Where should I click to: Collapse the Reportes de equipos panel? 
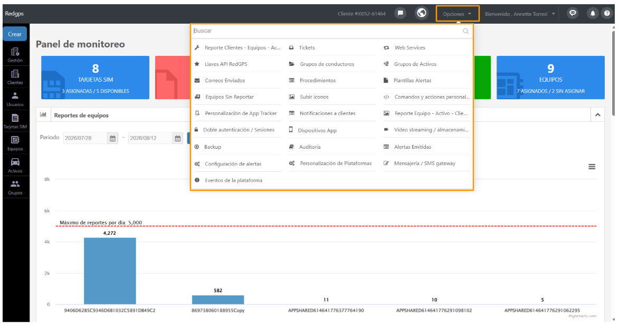point(598,115)
